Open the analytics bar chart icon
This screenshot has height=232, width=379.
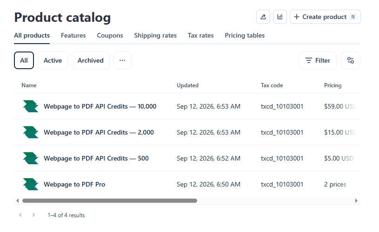pos(280,17)
